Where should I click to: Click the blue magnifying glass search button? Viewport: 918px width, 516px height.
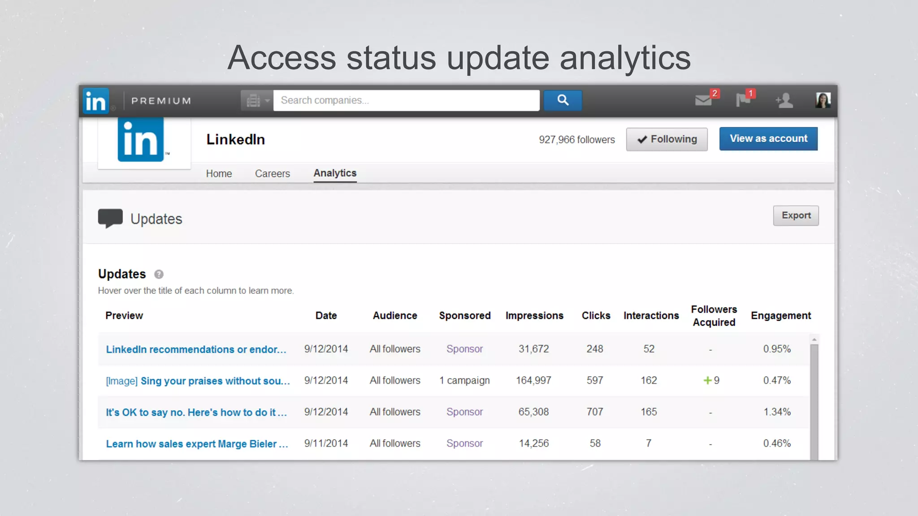(x=563, y=100)
